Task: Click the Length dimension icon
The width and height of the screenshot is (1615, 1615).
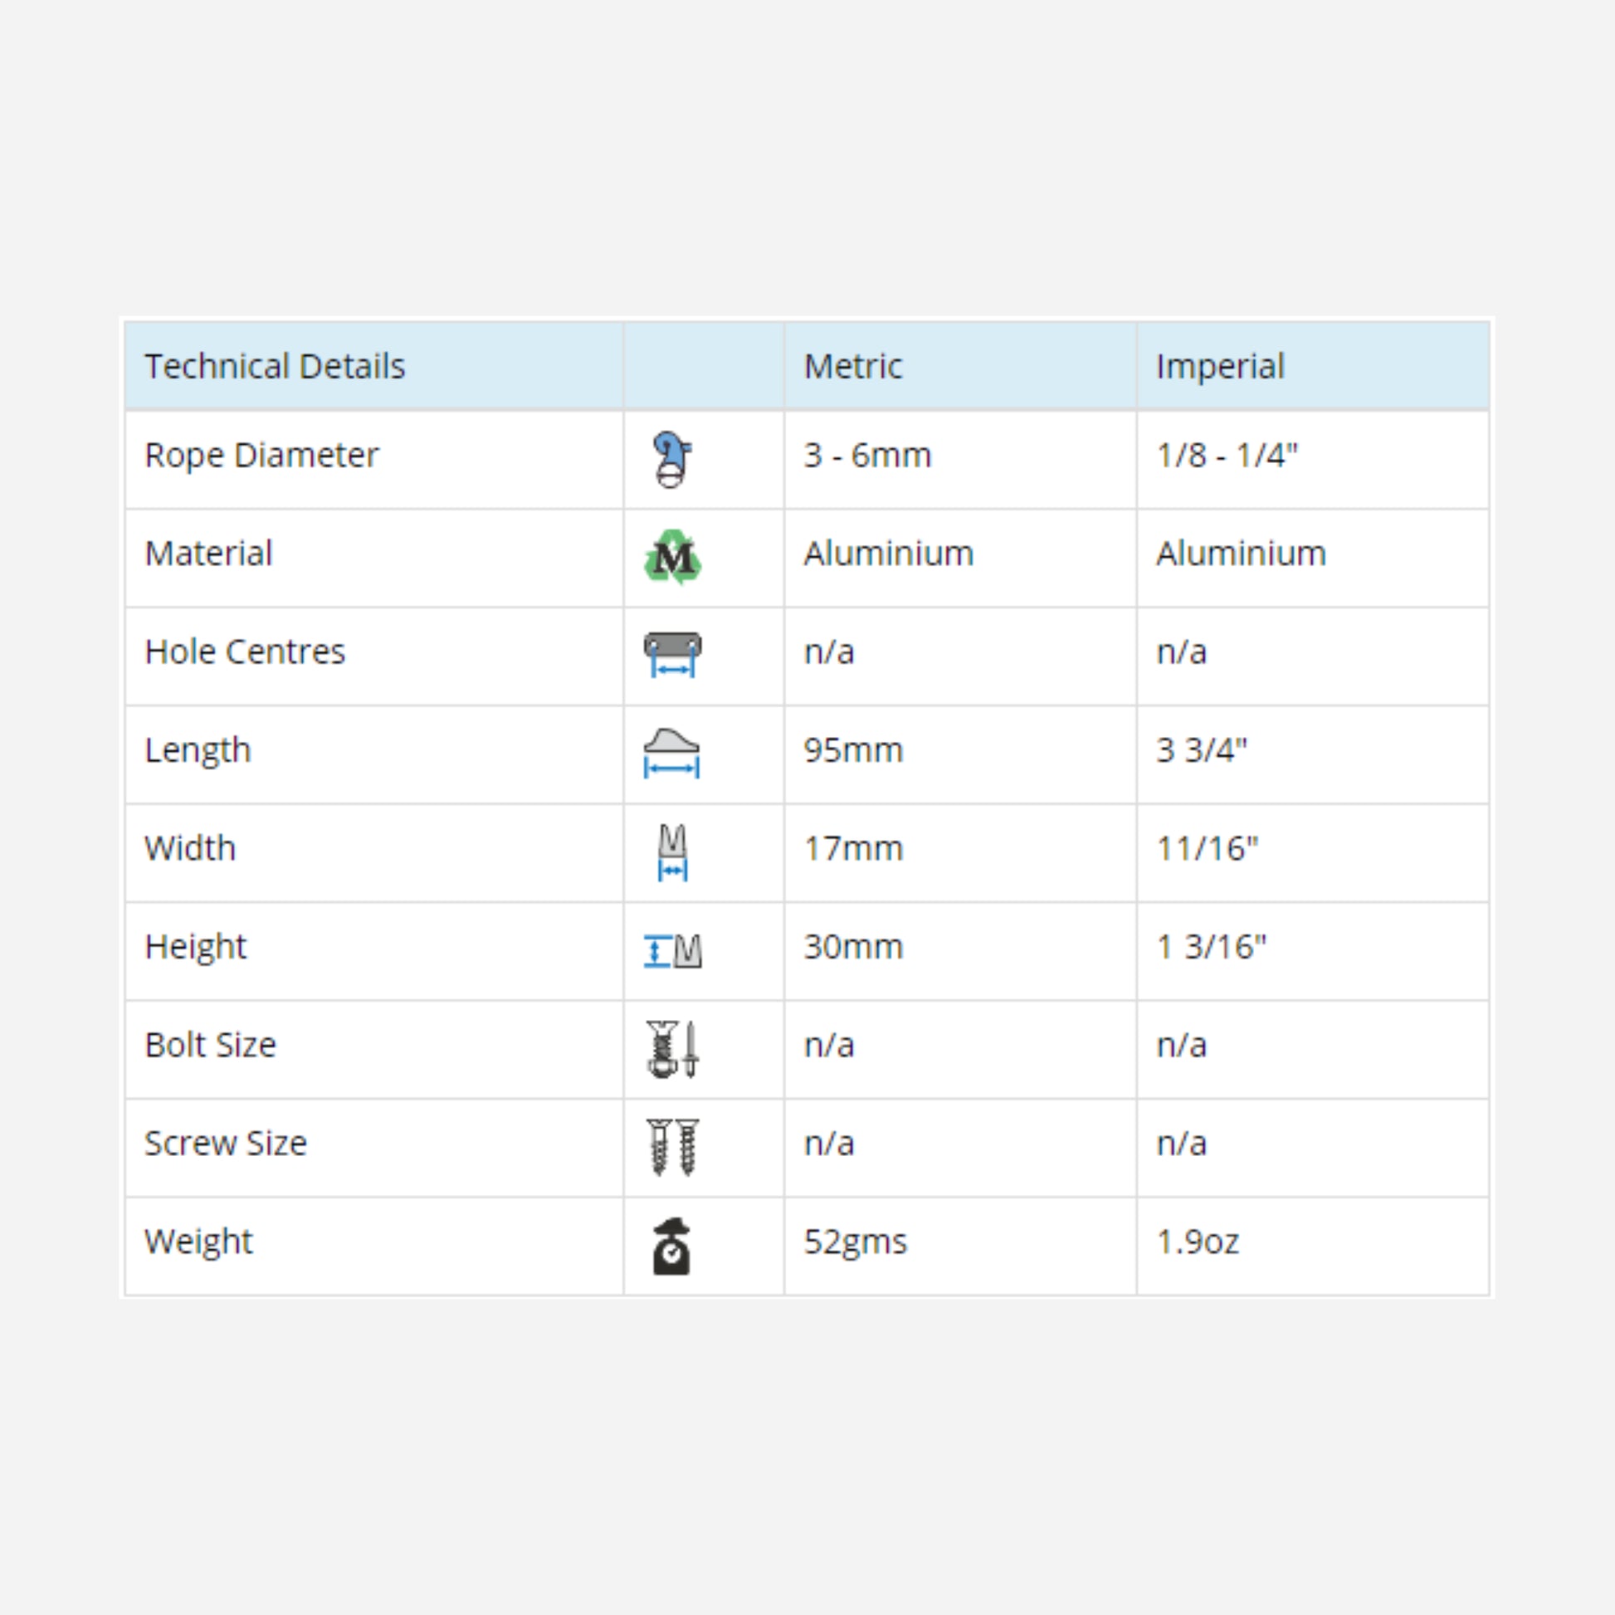Action: pos(671,753)
